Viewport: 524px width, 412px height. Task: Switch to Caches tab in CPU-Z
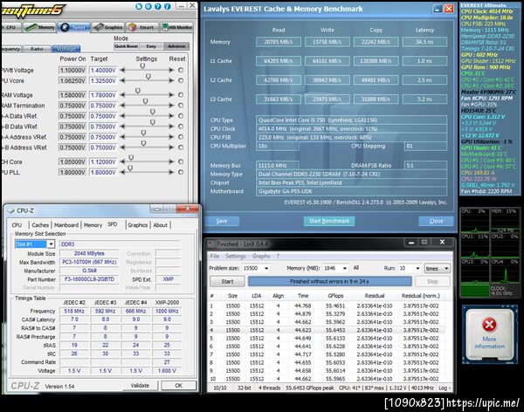coord(40,225)
